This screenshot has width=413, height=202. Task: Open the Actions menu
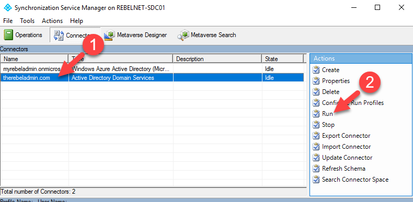(52, 21)
